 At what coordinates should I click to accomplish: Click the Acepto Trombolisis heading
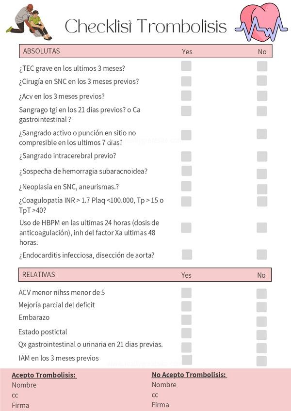(44, 375)
